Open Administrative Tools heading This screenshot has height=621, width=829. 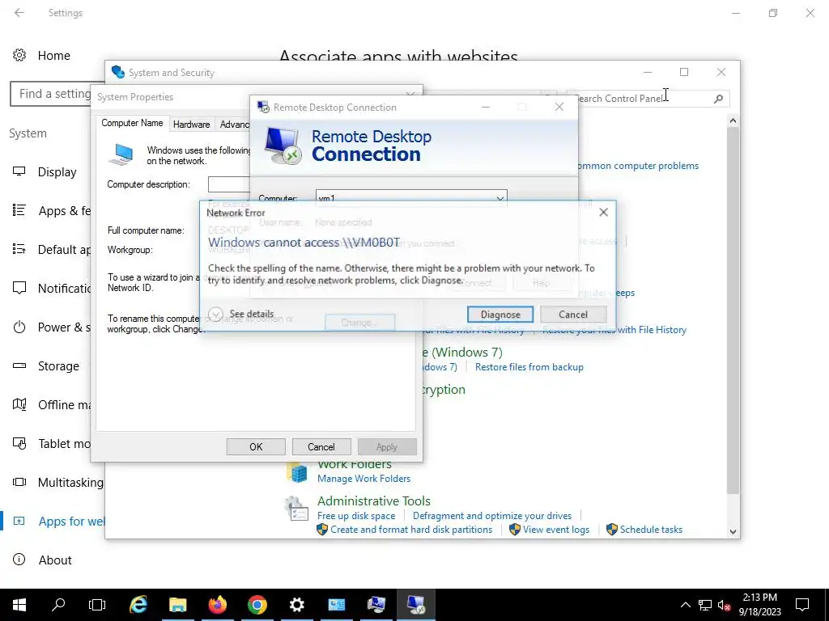pos(374,501)
